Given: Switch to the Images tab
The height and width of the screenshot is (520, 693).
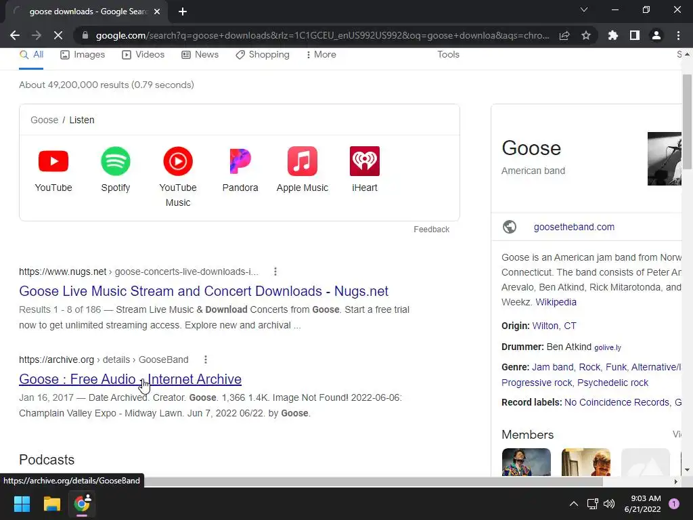Looking at the screenshot, I should 83,54.
